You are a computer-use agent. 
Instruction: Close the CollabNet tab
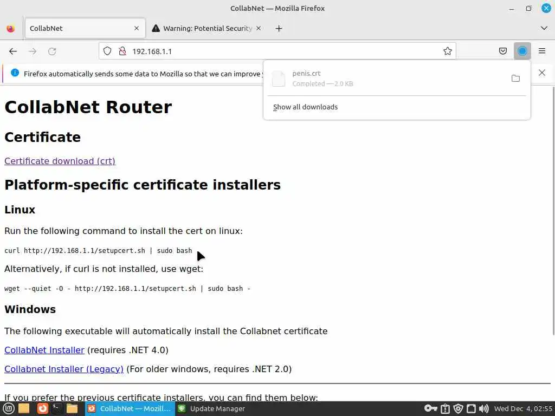(136, 28)
